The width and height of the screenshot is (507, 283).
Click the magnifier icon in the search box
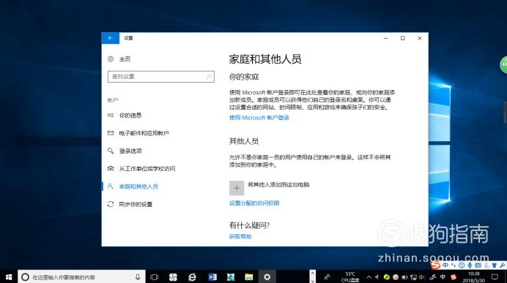209,77
